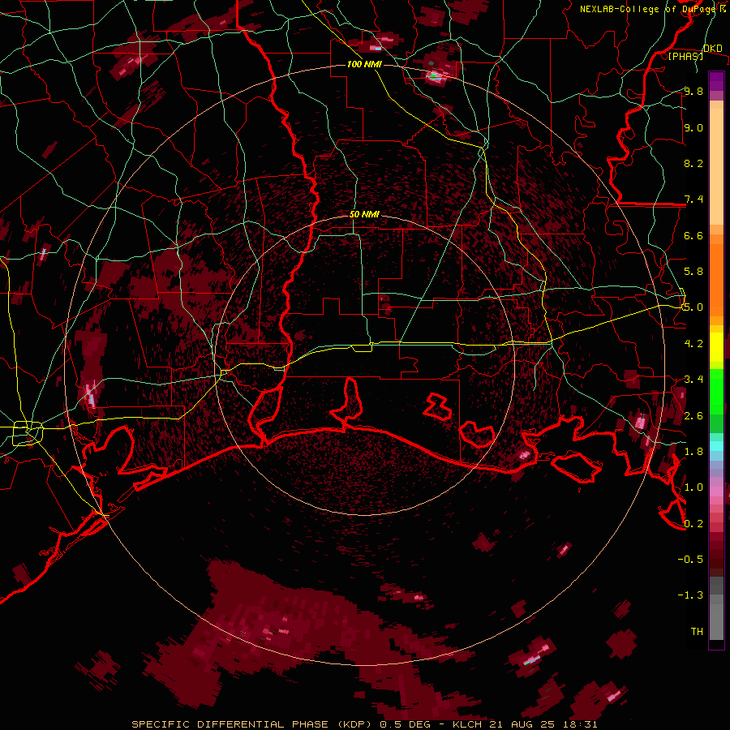Click the 4.2 scale value

pos(693,344)
